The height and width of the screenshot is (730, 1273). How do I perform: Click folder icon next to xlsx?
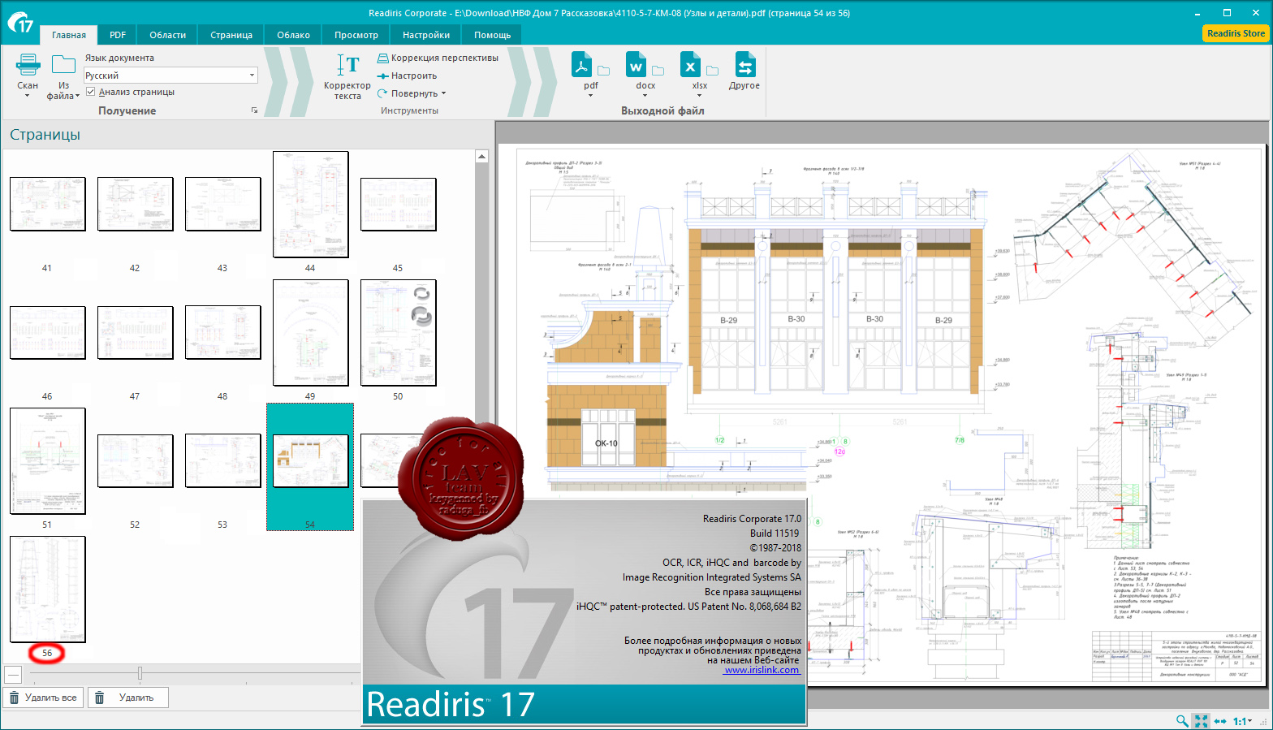click(712, 71)
